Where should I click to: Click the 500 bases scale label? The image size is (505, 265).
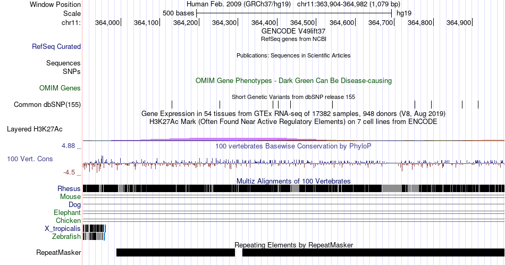179,13
